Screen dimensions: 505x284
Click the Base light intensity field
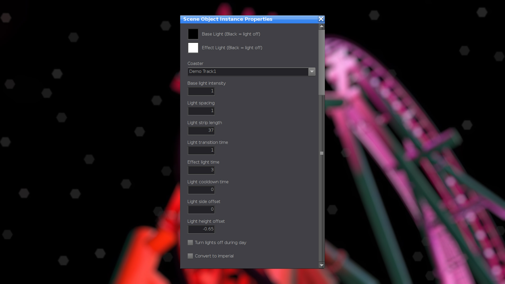click(x=201, y=91)
